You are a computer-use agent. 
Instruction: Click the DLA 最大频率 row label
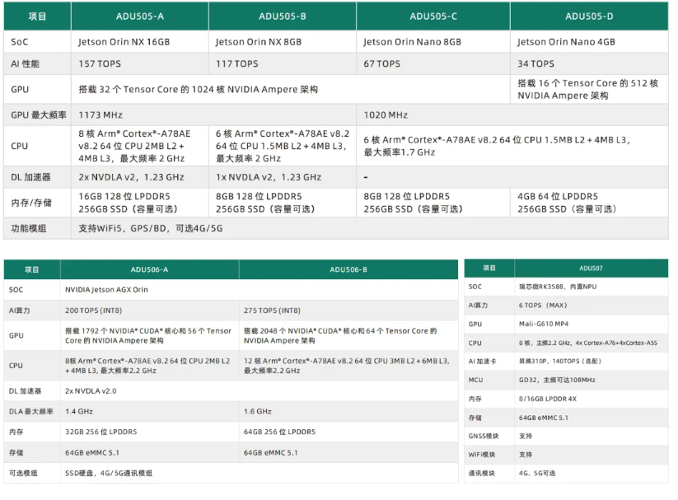32,411
